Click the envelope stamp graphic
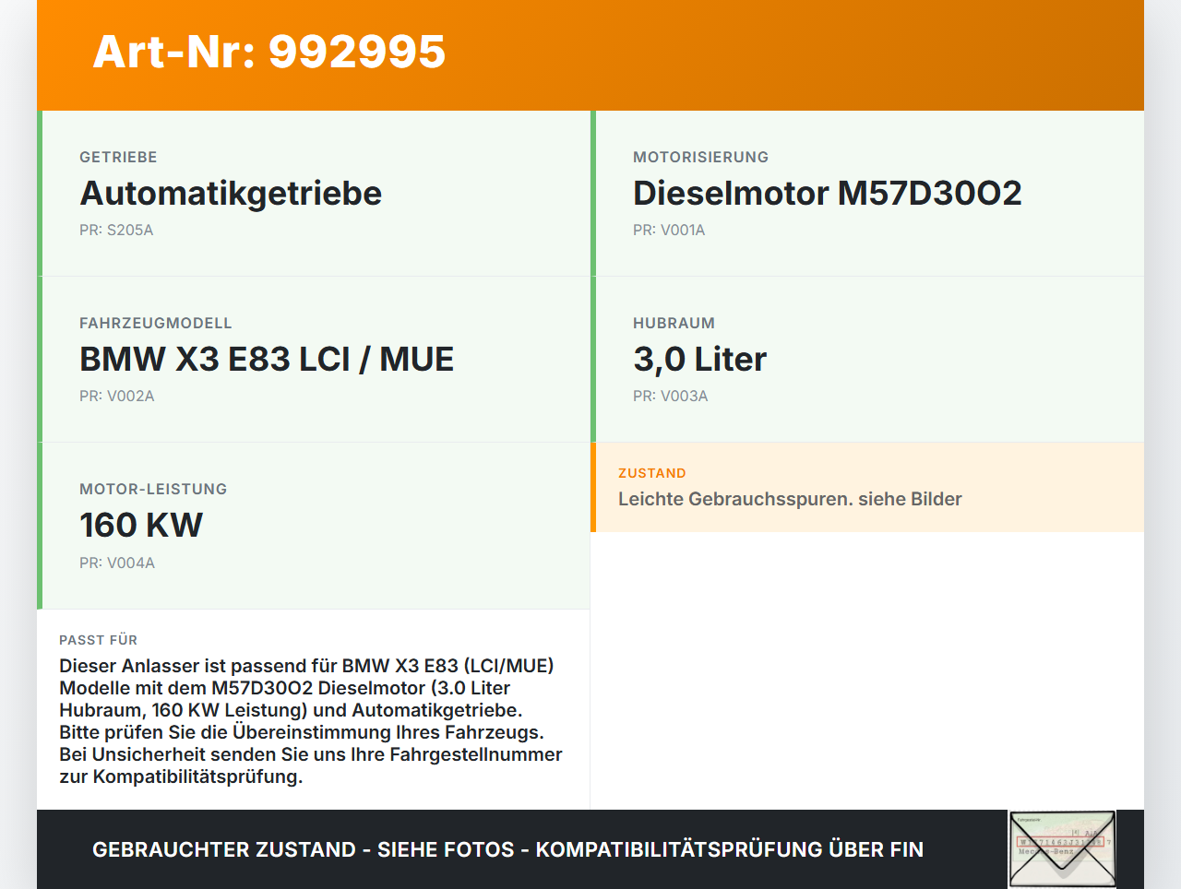 1061,848
